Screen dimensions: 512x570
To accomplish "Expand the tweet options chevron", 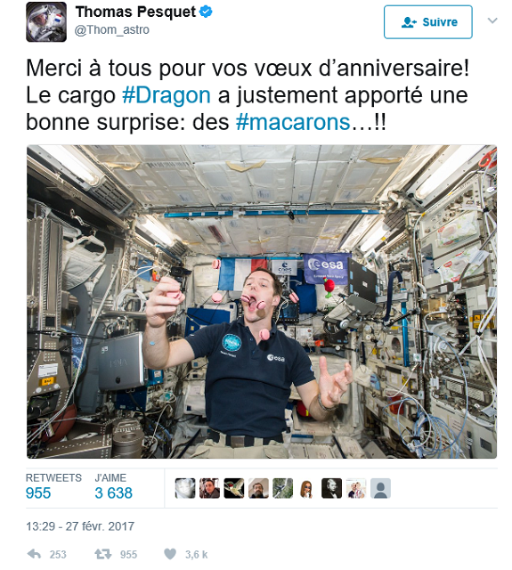I will tap(492, 20).
